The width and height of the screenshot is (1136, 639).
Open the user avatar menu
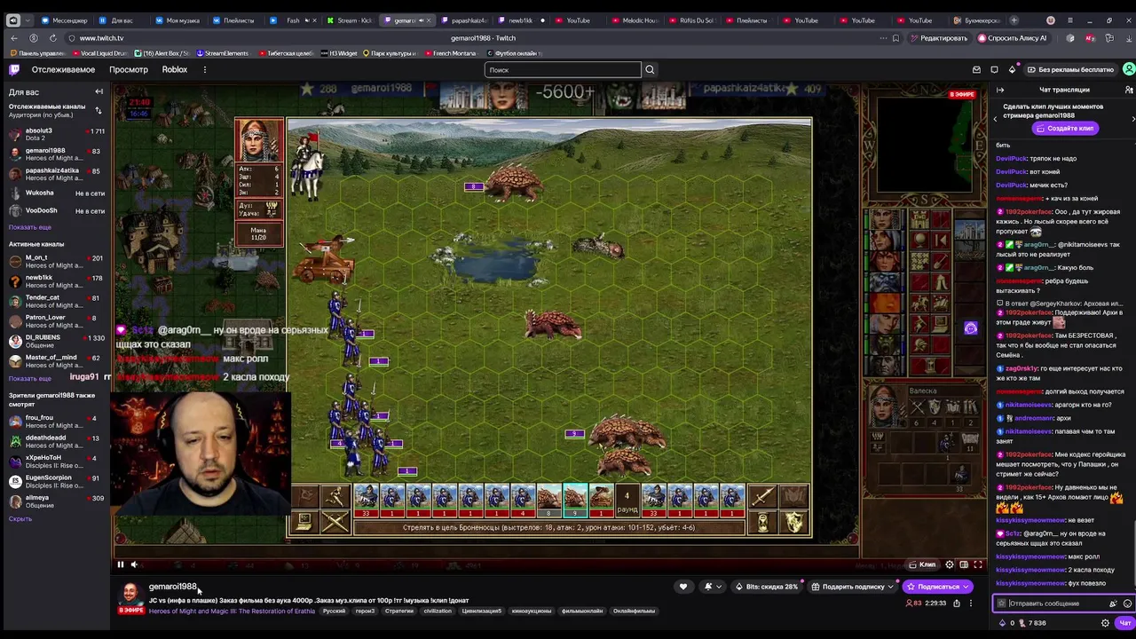click(1128, 69)
